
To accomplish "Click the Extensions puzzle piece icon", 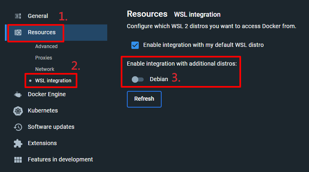I will coord(18,143).
